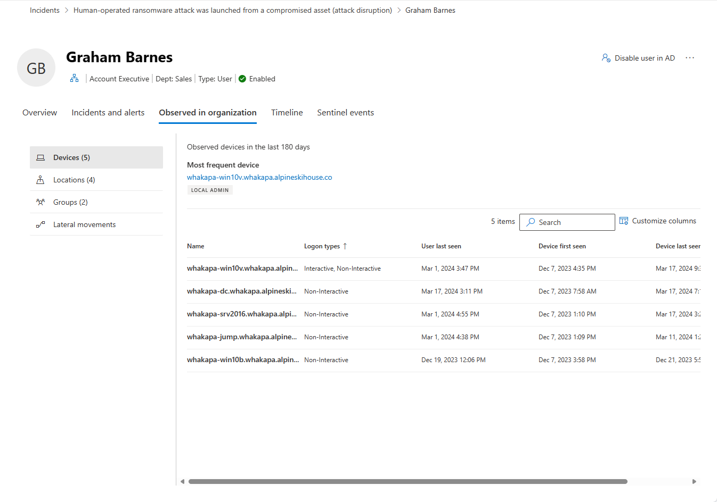The image size is (717, 502).
Task: Click the scrollbar right arrow
Action: click(x=694, y=482)
